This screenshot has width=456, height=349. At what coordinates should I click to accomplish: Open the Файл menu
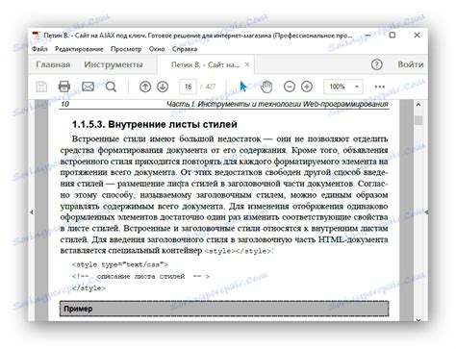point(39,49)
